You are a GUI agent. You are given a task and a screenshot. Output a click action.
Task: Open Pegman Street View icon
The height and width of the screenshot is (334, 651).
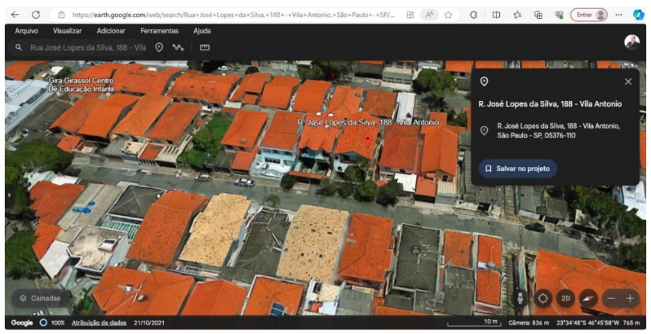tap(520, 298)
